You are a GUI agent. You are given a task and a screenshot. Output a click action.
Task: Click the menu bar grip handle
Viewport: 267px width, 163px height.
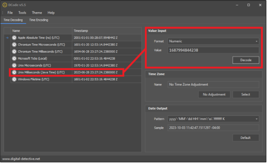(x=3, y=13)
